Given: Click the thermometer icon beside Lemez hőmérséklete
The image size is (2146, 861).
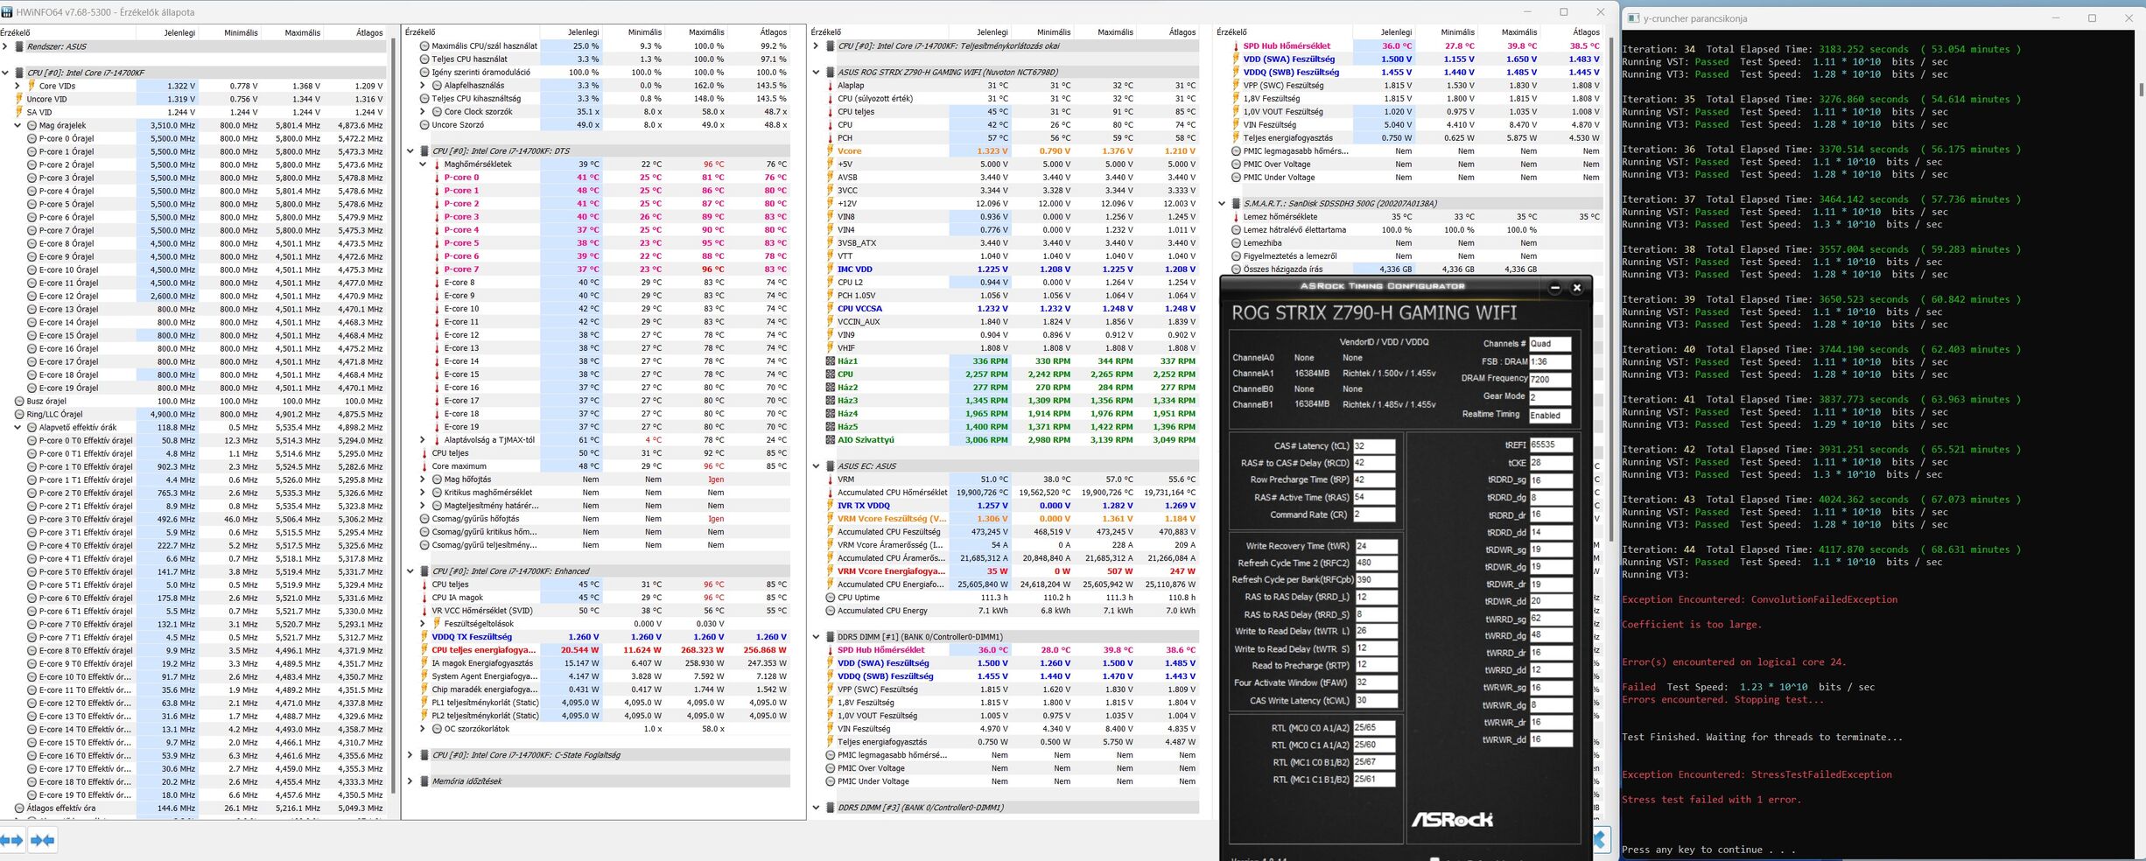Looking at the screenshot, I should pyautogui.click(x=1237, y=217).
